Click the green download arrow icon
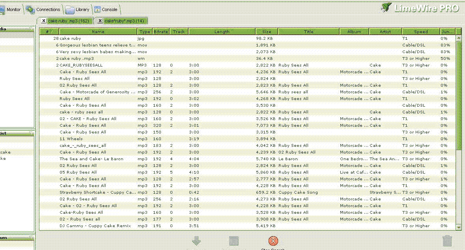This screenshot has height=250, width=465. click(196, 241)
